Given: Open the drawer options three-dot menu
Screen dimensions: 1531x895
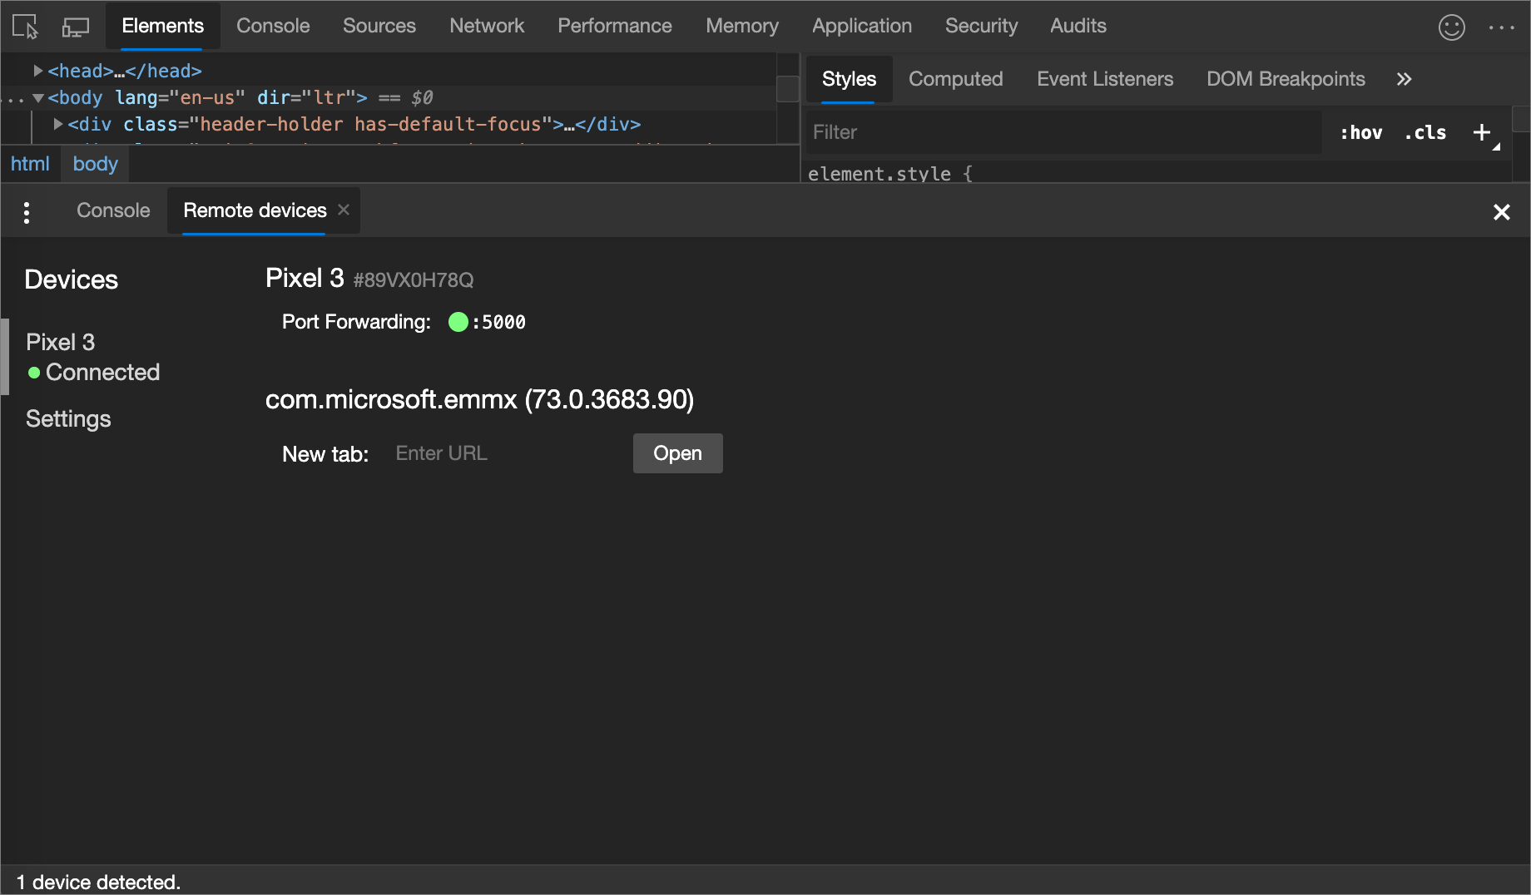Looking at the screenshot, I should tap(27, 212).
